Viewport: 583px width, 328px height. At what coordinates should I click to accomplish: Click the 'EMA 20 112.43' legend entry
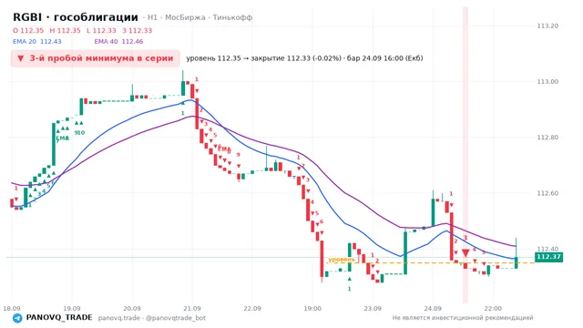point(37,42)
